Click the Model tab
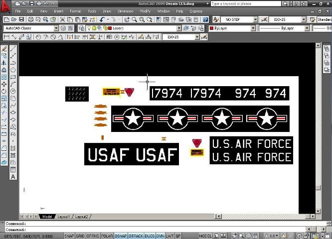 pyautogui.click(x=47, y=217)
